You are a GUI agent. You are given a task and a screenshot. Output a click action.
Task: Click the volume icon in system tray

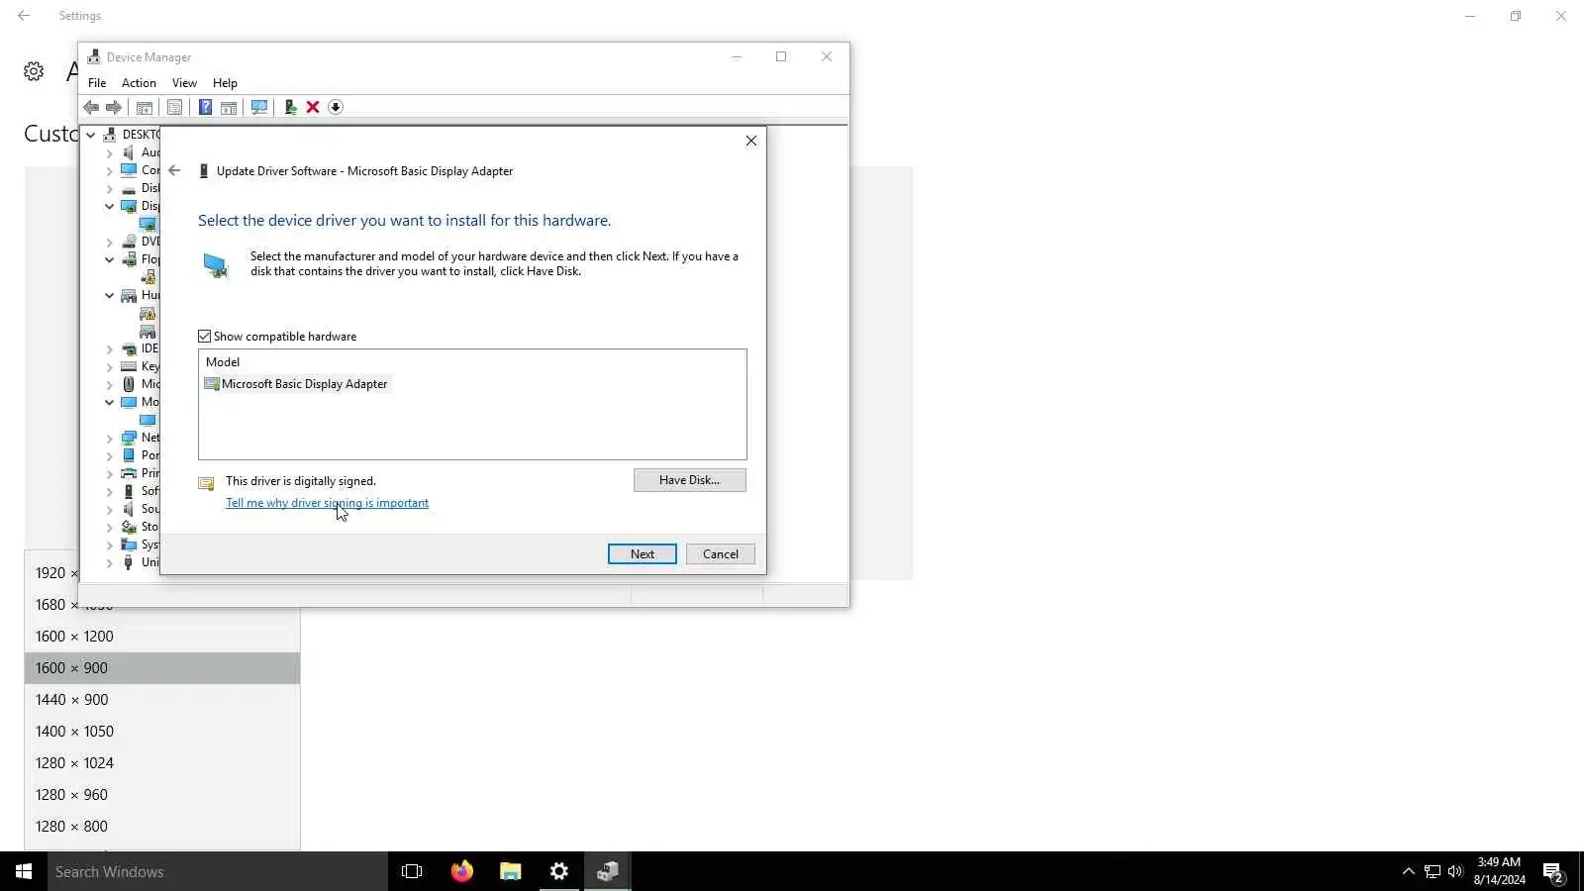pos(1455,871)
